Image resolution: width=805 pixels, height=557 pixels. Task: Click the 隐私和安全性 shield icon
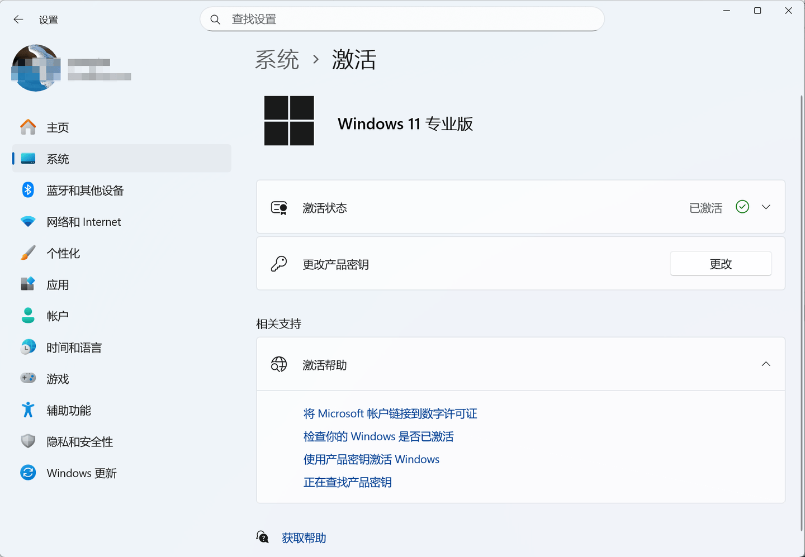coord(28,441)
